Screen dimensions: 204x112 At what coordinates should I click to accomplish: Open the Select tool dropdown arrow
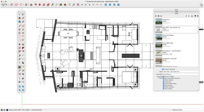point(8,5)
